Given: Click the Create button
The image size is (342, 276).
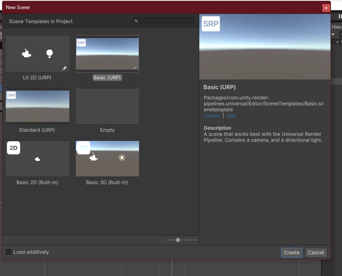Looking at the screenshot, I should (292, 253).
